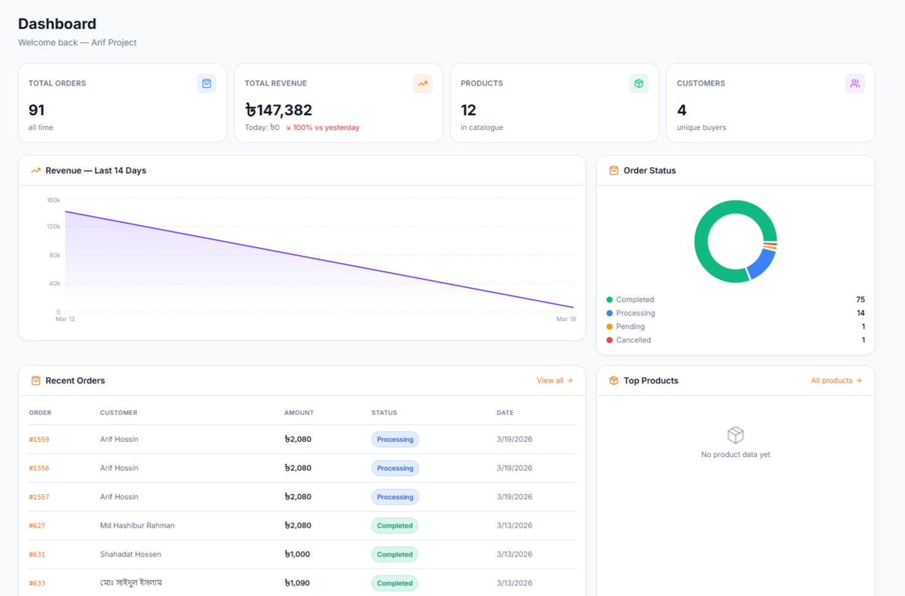Screen dimensions: 905x596
Task: Click the empty-state package icon in Top Products
Action: pyautogui.click(x=735, y=435)
